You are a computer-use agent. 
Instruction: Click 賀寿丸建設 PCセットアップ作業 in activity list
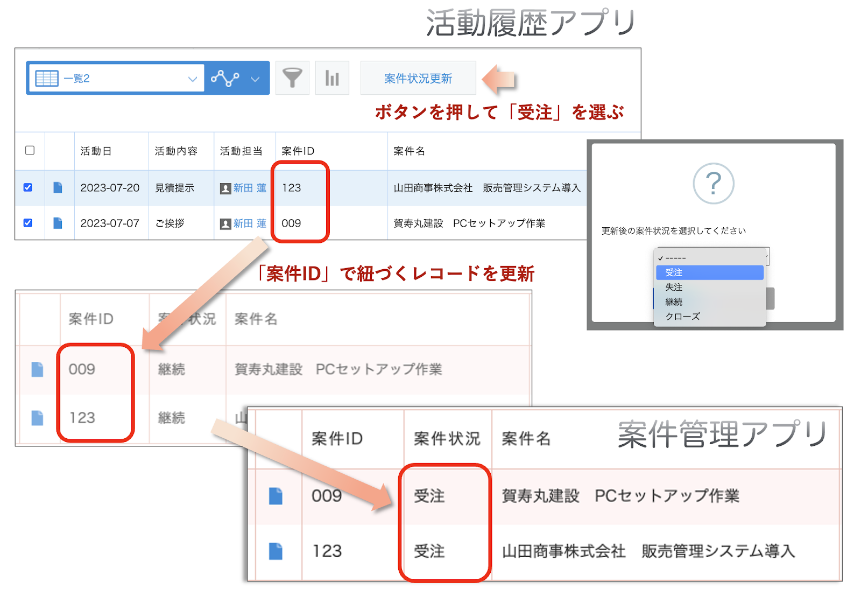pos(469,223)
